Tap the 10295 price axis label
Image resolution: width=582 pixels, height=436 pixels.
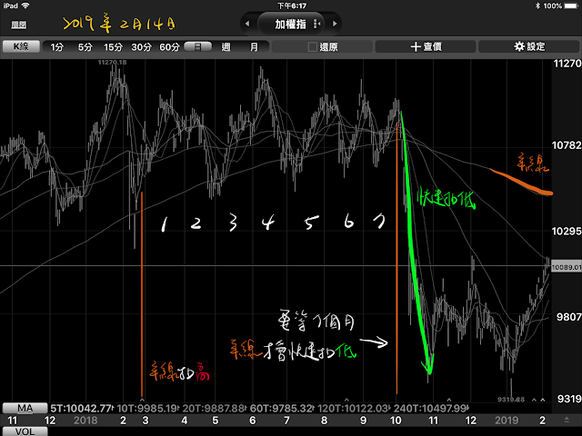pos(567,231)
